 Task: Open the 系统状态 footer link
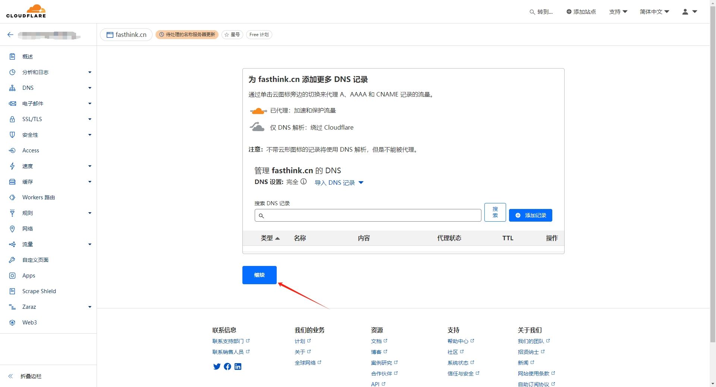pos(461,363)
